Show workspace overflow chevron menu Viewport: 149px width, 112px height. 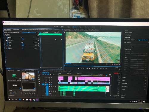(101, 27)
